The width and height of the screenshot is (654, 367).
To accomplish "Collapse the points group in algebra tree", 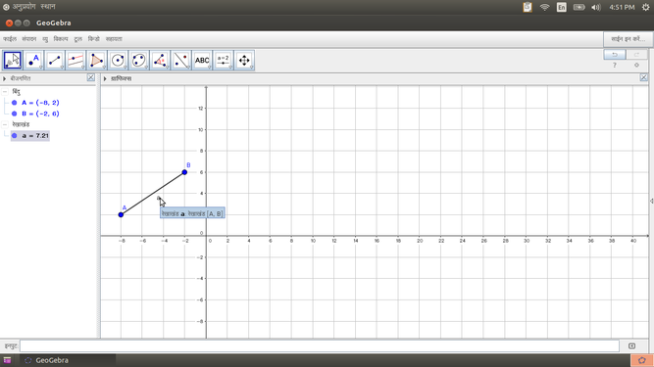I will (x=5, y=92).
